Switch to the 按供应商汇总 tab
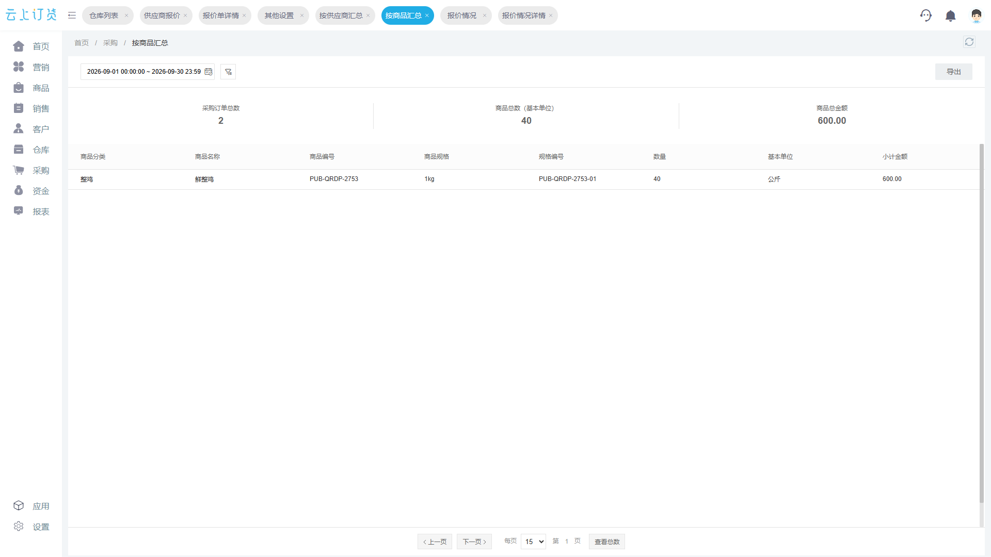The height and width of the screenshot is (557, 991). tap(341, 15)
